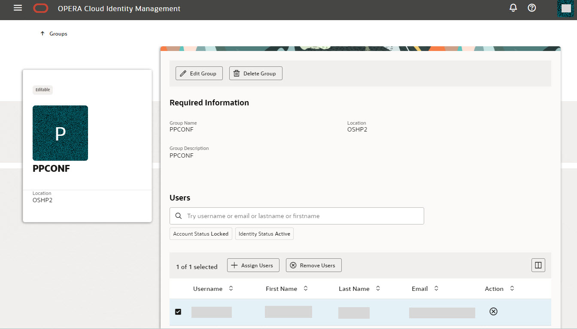This screenshot has height=329, width=577.
Task: Sort the Email column using its arrows
Action: (436, 288)
